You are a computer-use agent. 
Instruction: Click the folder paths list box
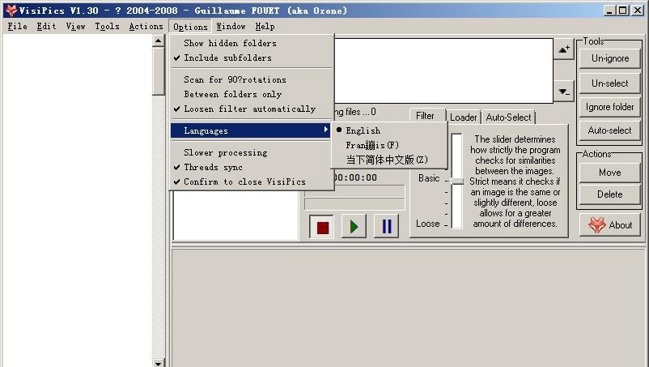(443, 70)
